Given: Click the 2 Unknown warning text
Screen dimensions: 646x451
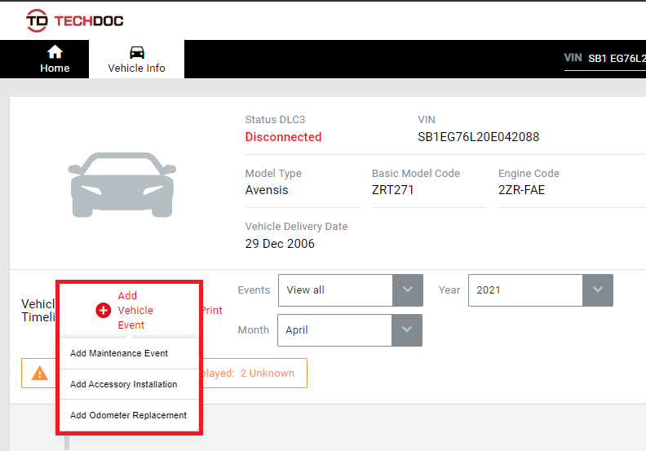Looking at the screenshot, I should point(268,374).
